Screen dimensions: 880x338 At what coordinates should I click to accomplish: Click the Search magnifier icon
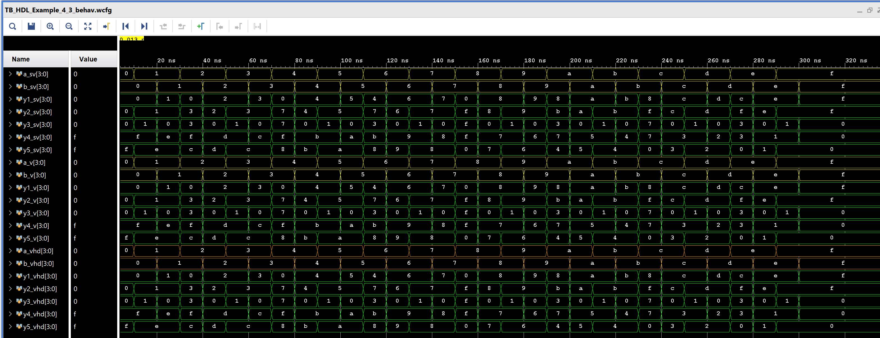click(x=12, y=26)
